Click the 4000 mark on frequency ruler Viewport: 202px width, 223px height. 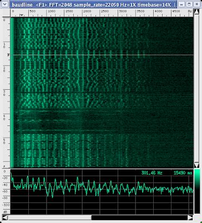[x=158, y=11]
